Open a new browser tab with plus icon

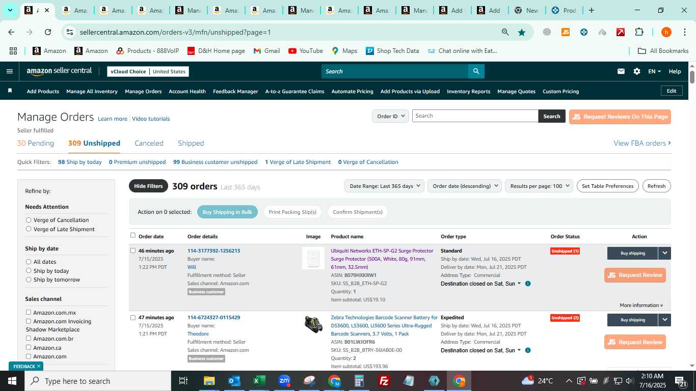[592, 10]
